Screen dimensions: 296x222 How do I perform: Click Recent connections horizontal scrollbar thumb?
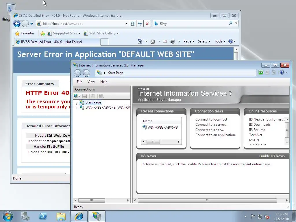[x=153, y=142]
